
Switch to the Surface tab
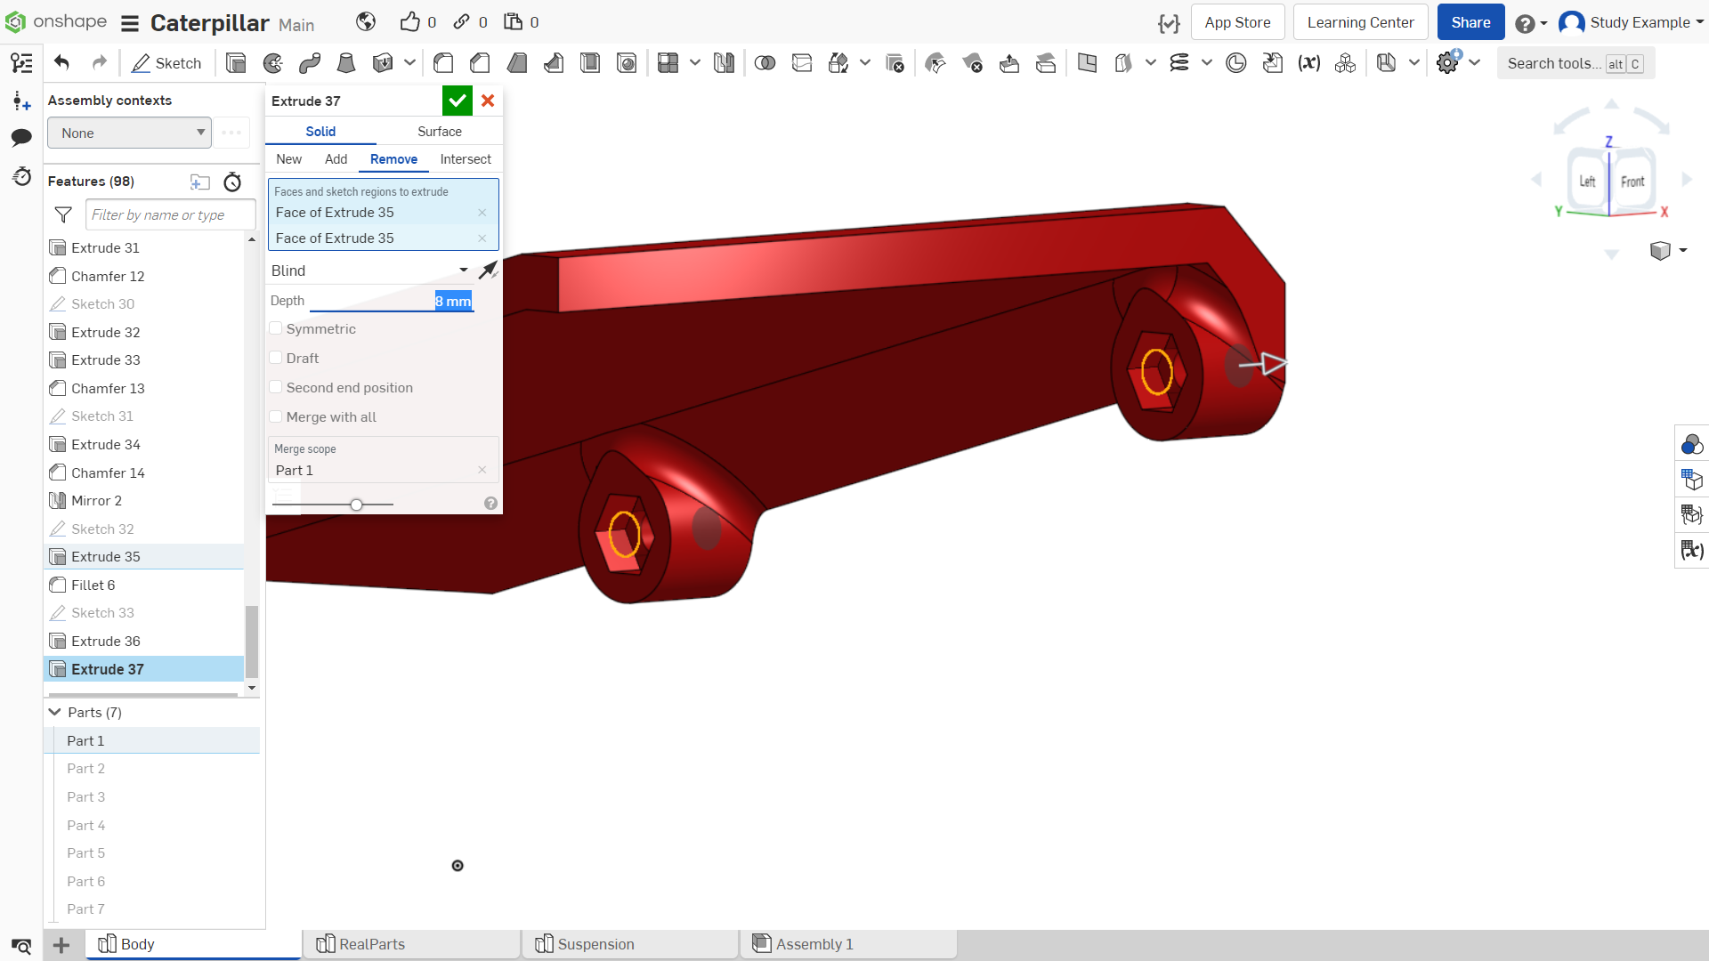440,131
